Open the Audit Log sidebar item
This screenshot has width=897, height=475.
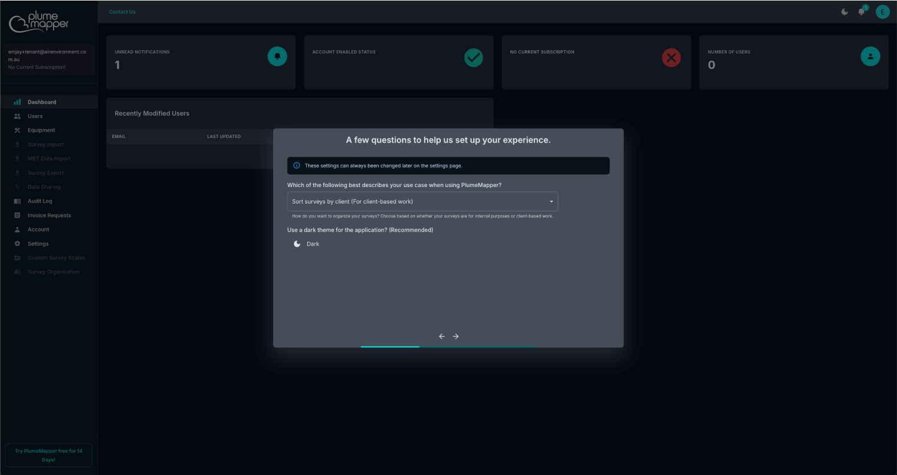tap(40, 201)
